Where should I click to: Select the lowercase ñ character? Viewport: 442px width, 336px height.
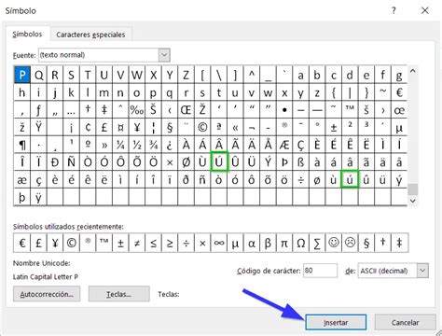pos(202,179)
